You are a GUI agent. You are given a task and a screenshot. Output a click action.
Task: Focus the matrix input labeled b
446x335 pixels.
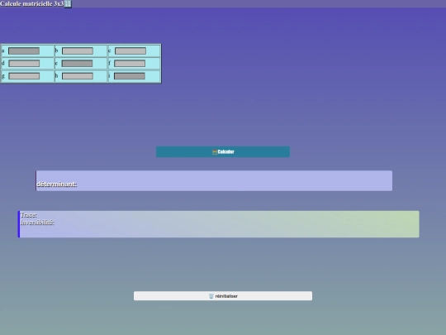78,51
